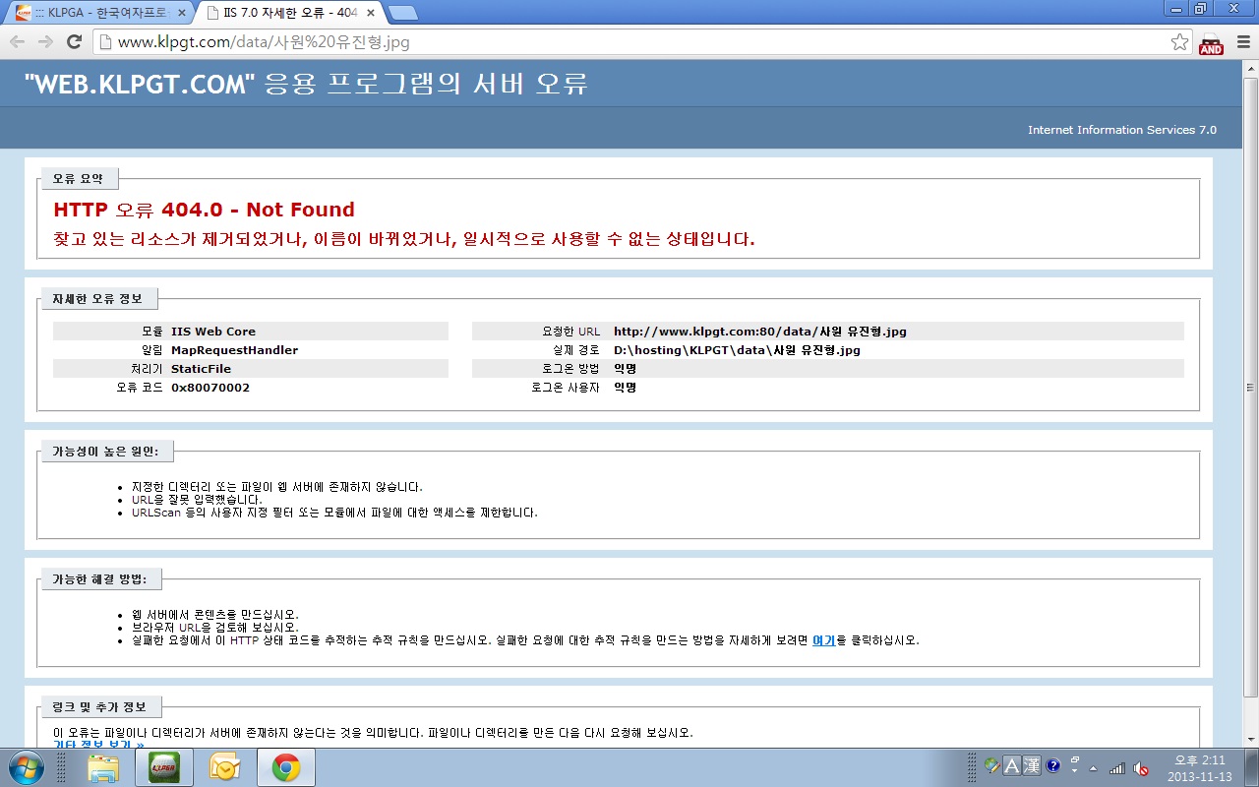This screenshot has height=787, width=1259.
Task: Click the Chrome icon on the taskbar
Action: point(286,767)
